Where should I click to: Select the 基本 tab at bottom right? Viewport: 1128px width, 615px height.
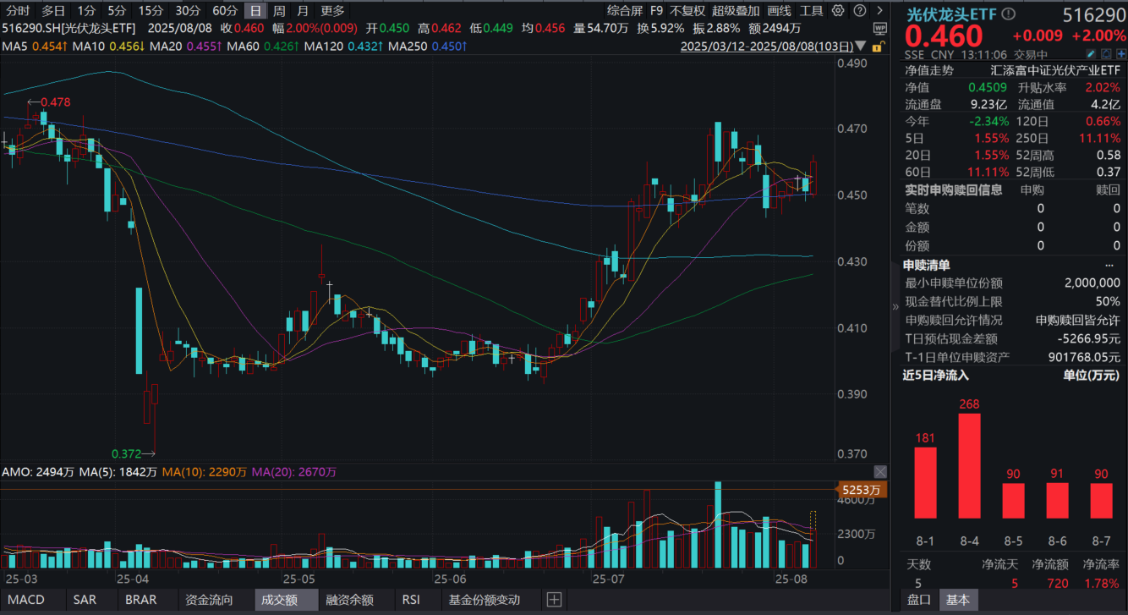958,600
